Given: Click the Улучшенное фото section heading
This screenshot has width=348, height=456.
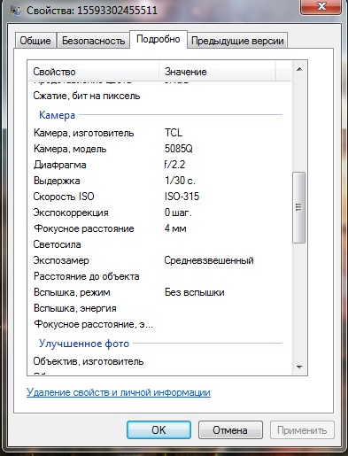Looking at the screenshot, I should (84, 344).
